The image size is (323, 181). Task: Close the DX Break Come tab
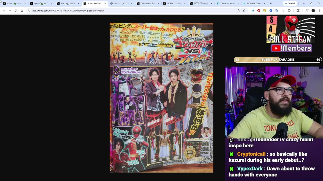264,3
